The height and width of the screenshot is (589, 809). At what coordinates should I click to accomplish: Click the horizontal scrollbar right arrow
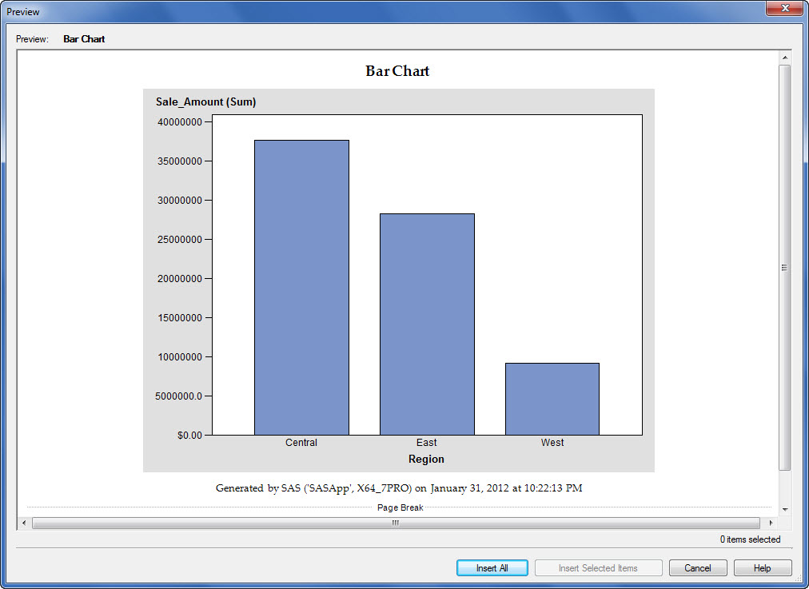click(771, 523)
